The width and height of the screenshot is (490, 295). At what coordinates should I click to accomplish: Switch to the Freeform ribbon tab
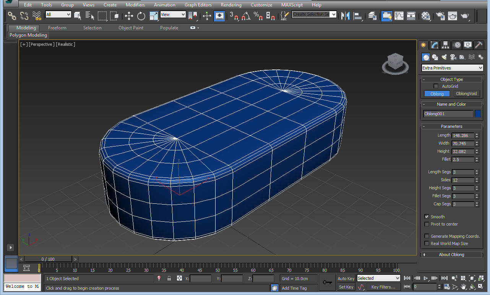tap(57, 28)
